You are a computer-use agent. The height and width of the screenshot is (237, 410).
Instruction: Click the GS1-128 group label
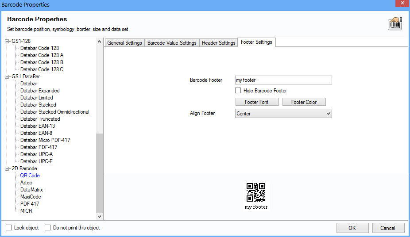(x=21, y=41)
